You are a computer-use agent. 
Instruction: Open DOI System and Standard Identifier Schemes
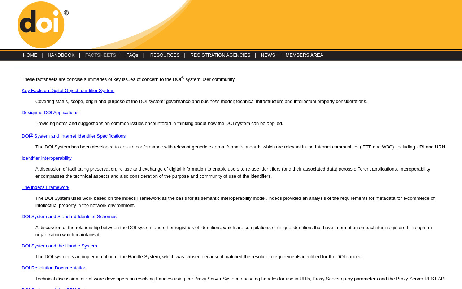click(x=69, y=217)
